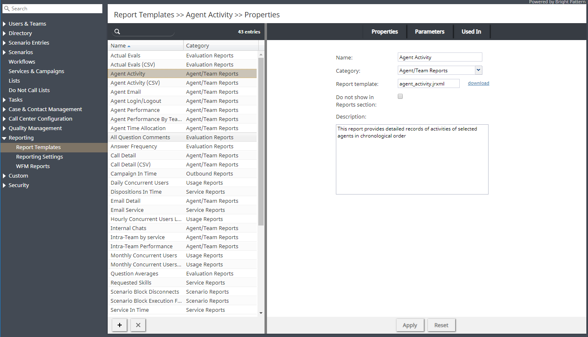Sort by the Category column header
The image size is (588, 337).
(x=221, y=45)
